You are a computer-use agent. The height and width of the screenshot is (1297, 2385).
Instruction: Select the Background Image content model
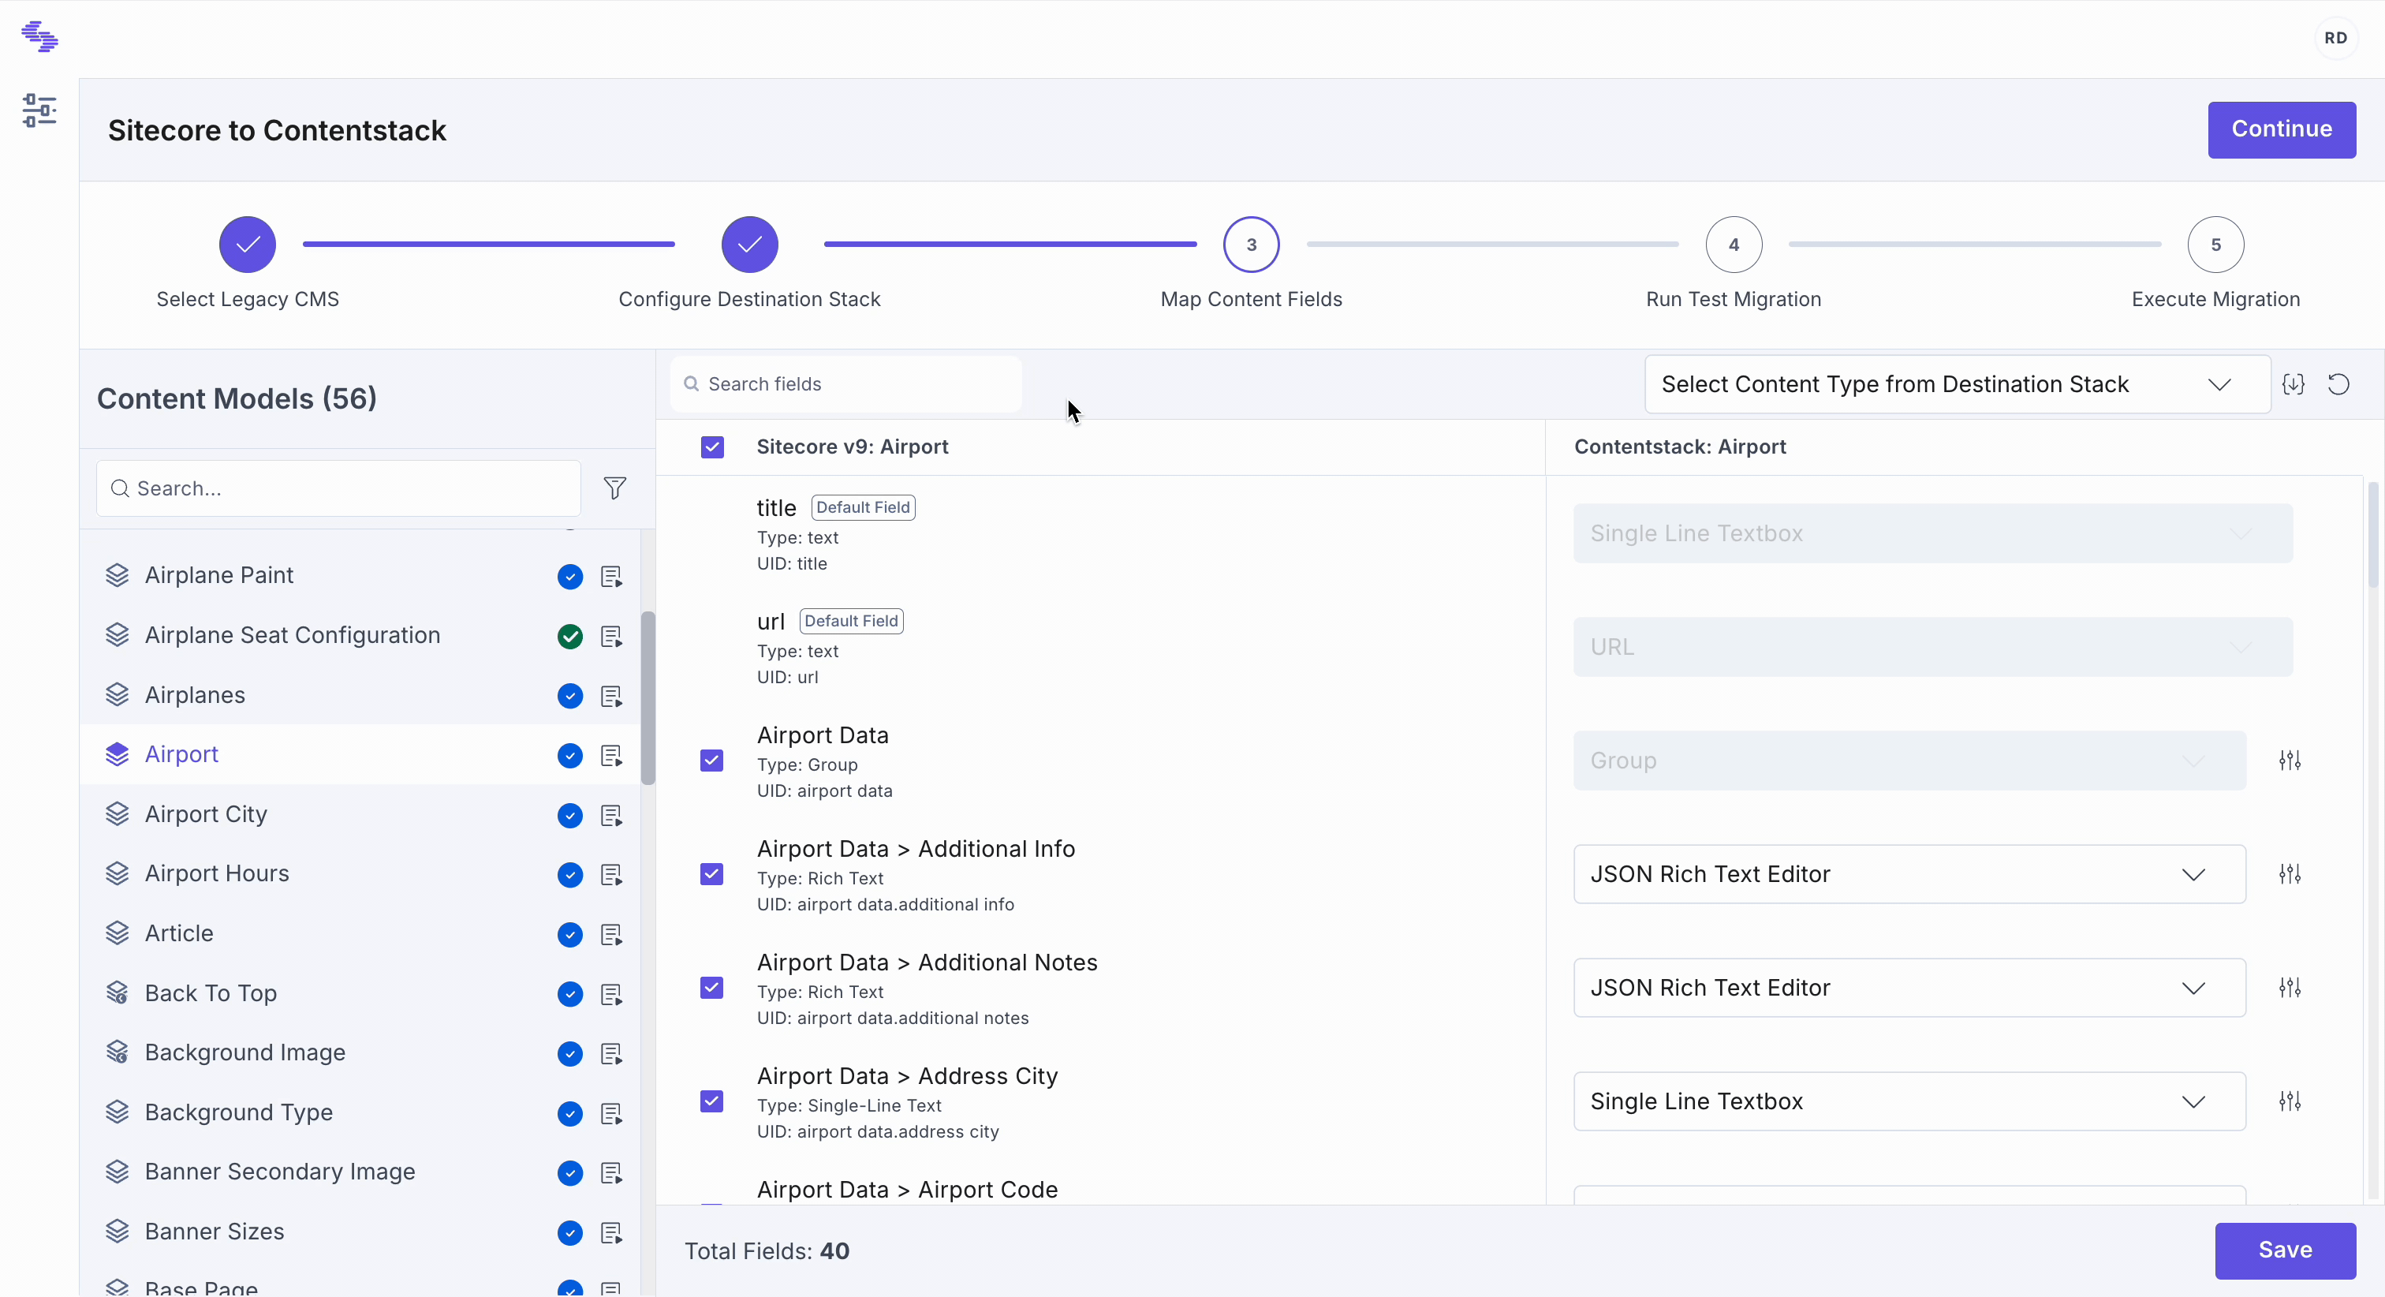tap(360, 1053)
